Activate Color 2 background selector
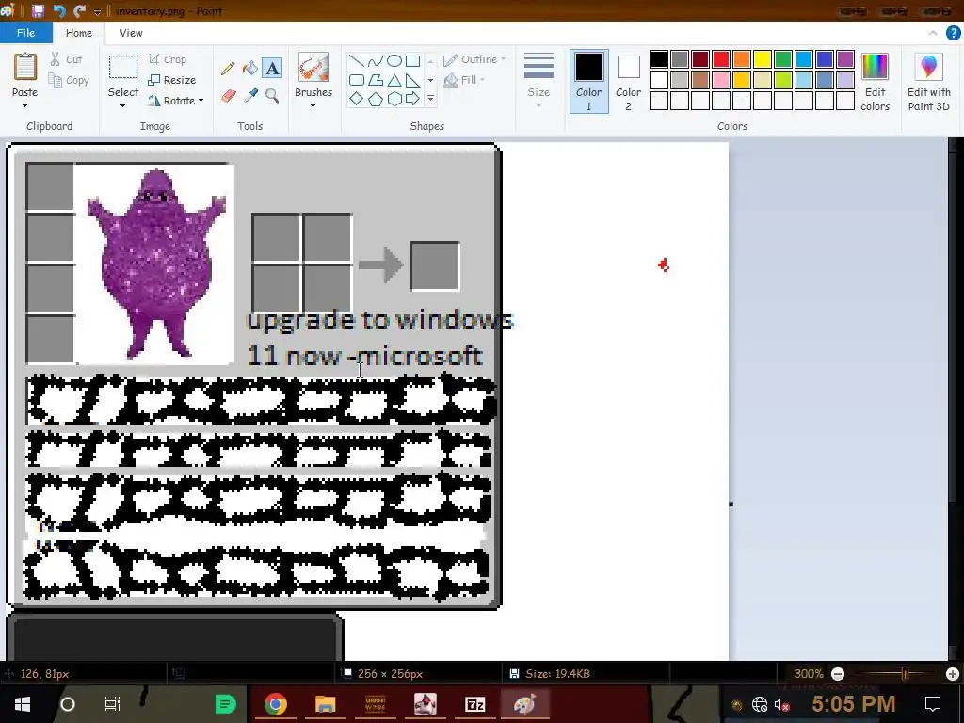Image resolution: width=964 pixels, height=723 pixels. pyautogui.click(x=628, y=81)
